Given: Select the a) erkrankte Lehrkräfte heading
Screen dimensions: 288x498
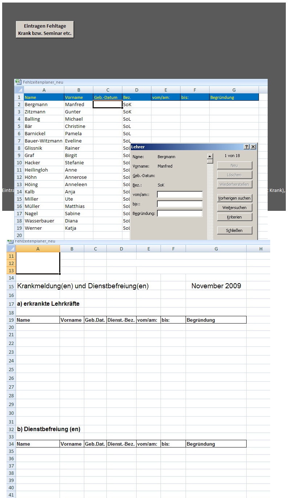Looking at the screenshot, I should point(48,304).
